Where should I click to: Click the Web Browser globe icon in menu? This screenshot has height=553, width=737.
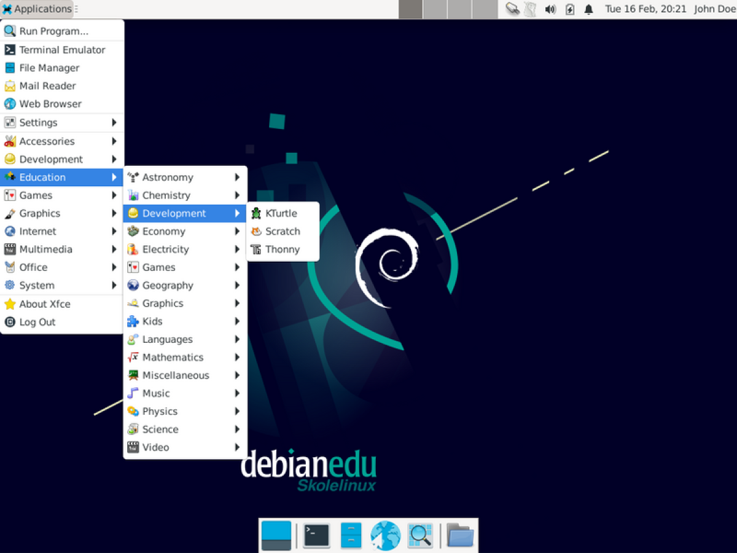coord(10,104)
